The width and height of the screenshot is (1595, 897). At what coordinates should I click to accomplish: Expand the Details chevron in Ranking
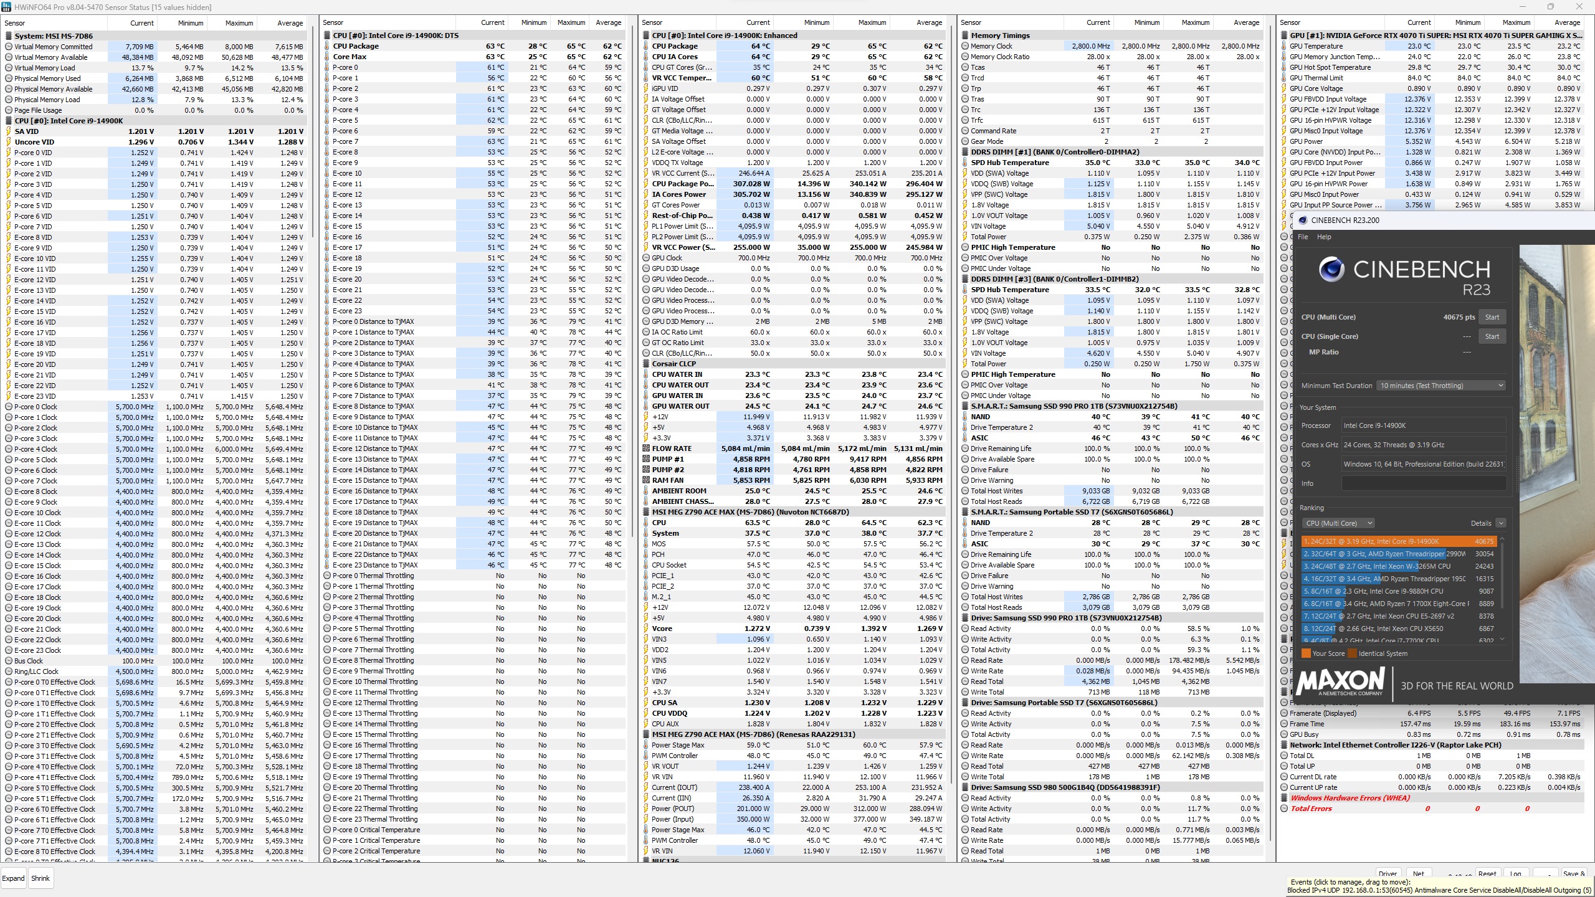click(x=1500, y=523)
